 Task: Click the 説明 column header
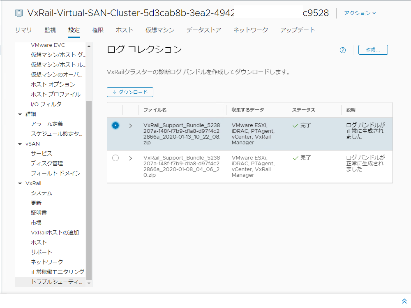pos(351,110)
